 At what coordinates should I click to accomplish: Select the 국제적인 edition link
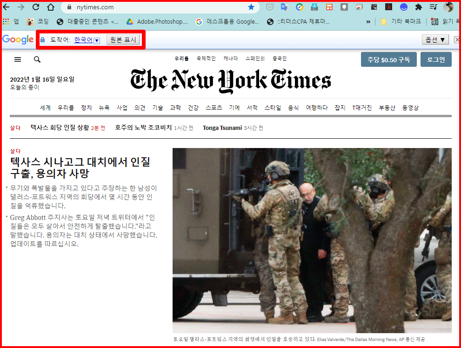(x=206, y=58)
